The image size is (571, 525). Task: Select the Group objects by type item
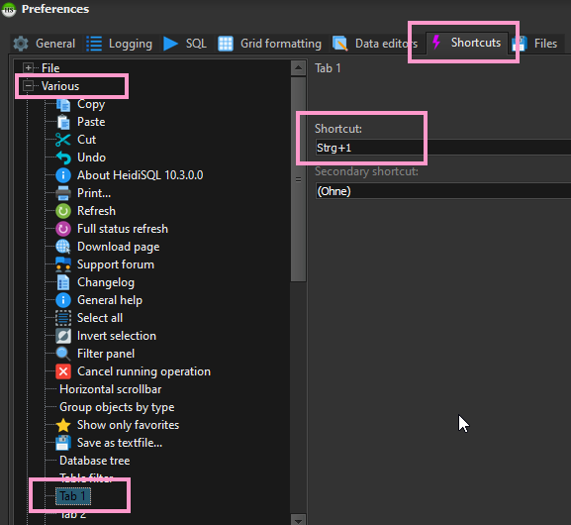[117, 407]
